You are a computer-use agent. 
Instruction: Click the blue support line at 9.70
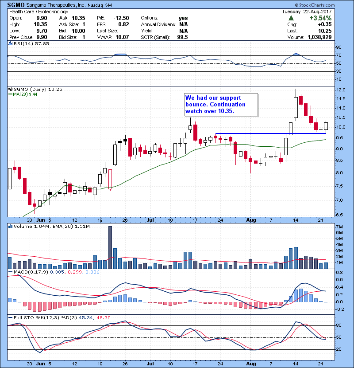(x=271, y=133)
